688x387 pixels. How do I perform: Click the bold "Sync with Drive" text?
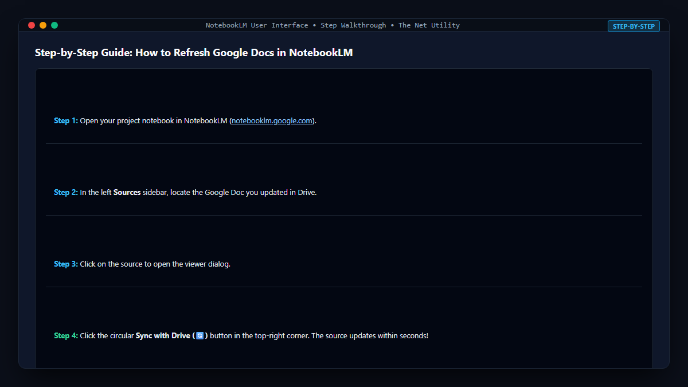[163, 336]
